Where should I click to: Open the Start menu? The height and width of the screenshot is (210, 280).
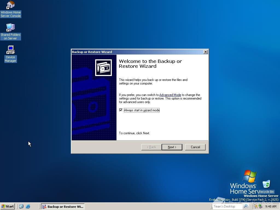[7, 206]
